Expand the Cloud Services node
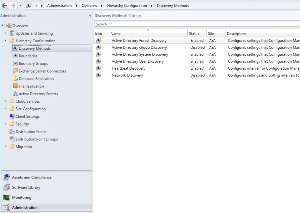Viewport: 300px width, 213px height. click(6, 101)
